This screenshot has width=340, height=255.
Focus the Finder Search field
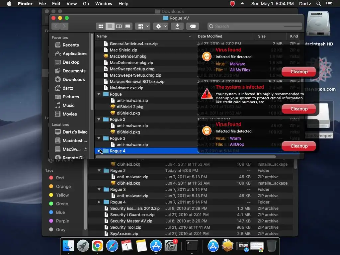tap(255, 26)
